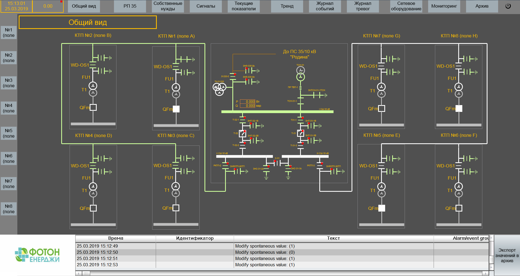Toggle the РКТП-2 disconnector
Image resolution: width=520 pixels, height=276 pixels.
[x=225, y=166]
